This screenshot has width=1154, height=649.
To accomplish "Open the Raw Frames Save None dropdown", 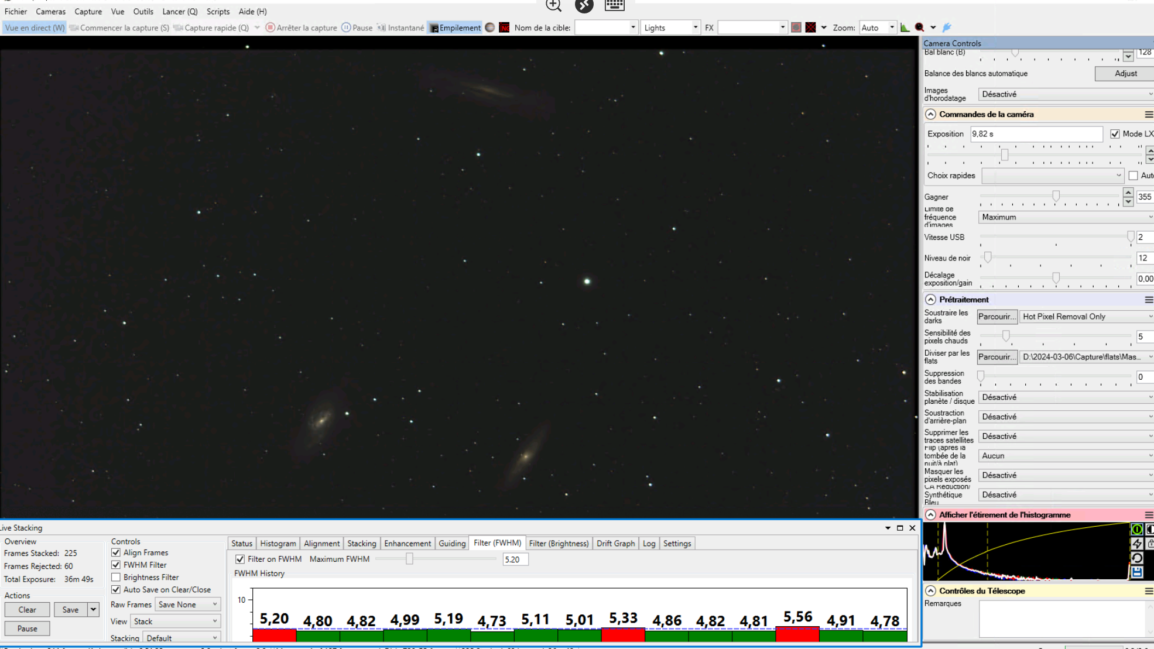I will tap(187, 605).
